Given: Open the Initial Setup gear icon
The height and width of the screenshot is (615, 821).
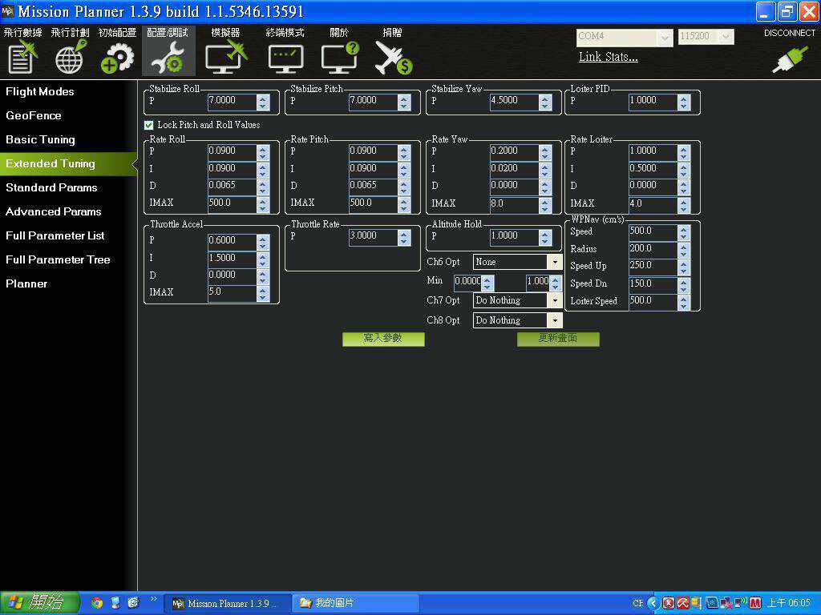Looking at the screenshot, I should pyautogui.click(x=118, y=56).
